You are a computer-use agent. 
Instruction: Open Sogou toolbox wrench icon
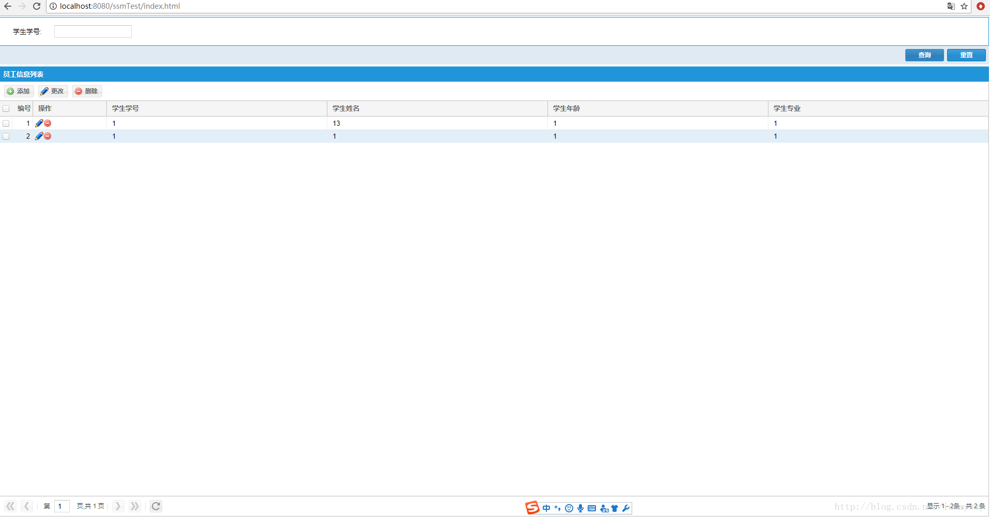(x=626, y=508)
